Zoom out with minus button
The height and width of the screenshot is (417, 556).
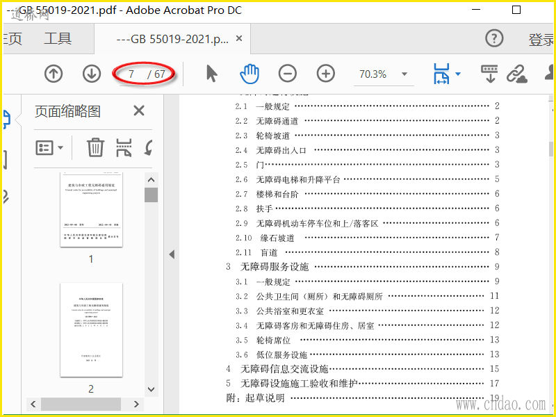coord(288,74)
